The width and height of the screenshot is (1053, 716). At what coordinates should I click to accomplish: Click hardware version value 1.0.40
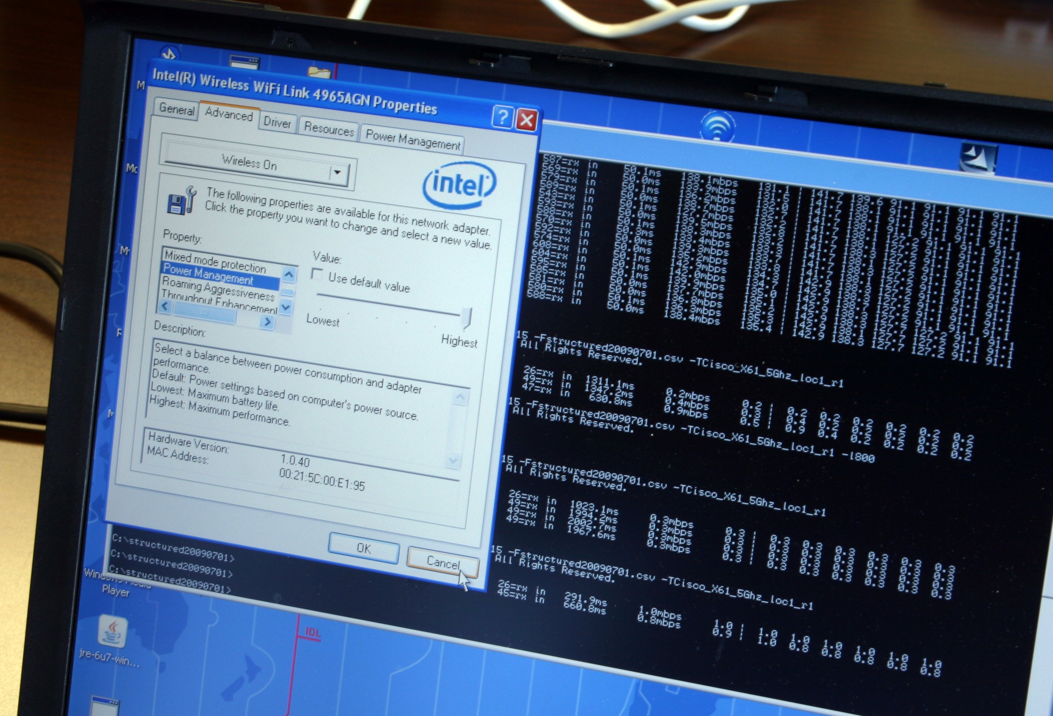(295, 461)
